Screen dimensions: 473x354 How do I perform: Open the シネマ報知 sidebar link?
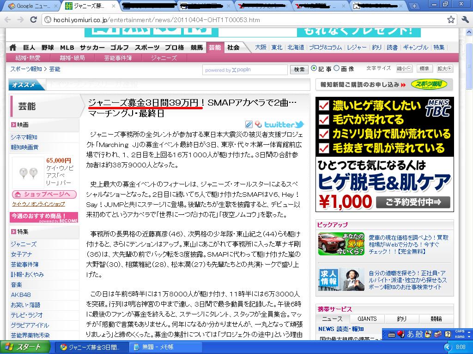[24, 137]
